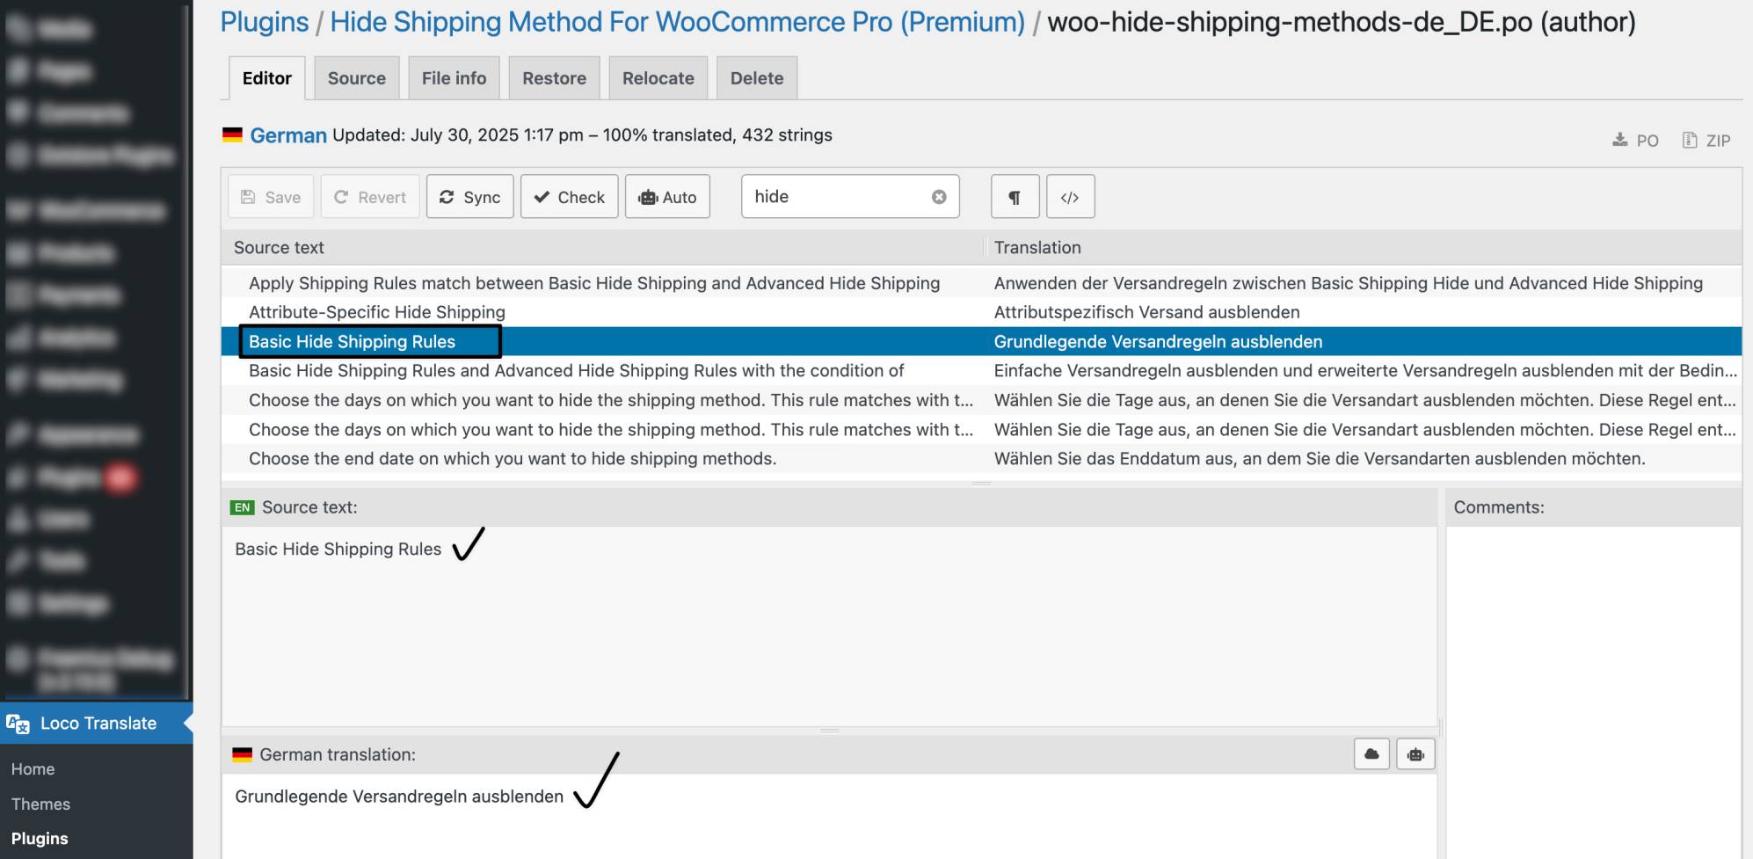Viewport: 1753px width, 859px height.
Task: Run the Check button
Action: pyautogui.click(x=570, y=197)
